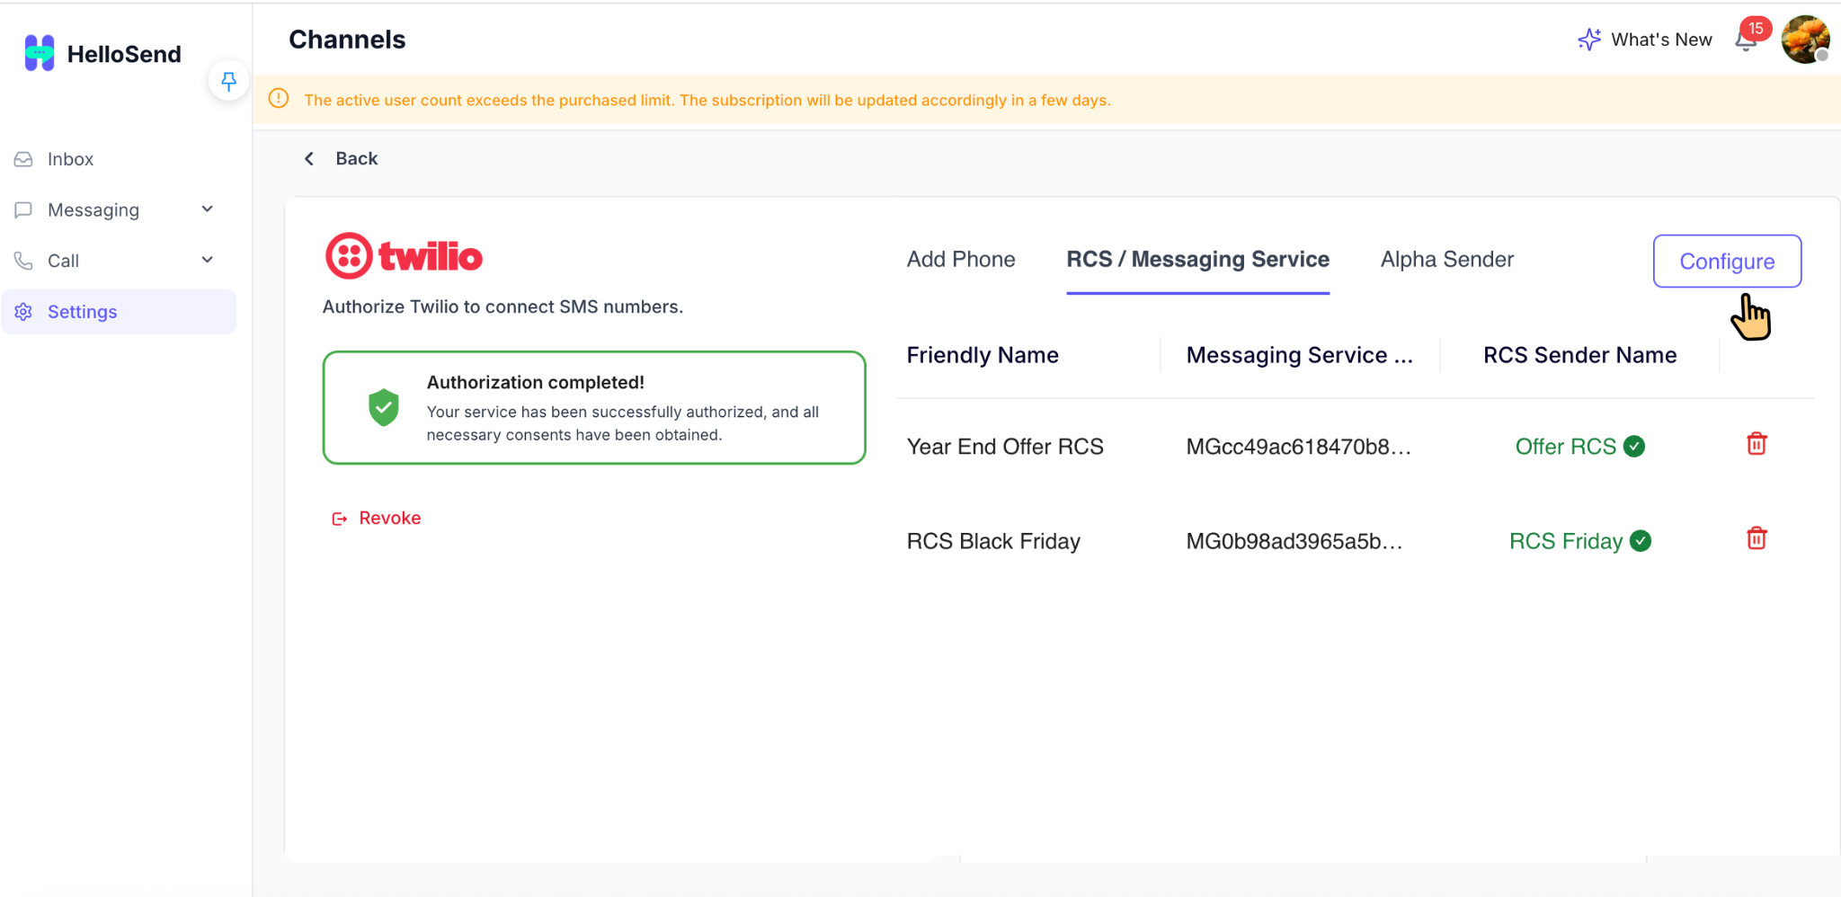Image resolution: width=1841 pixels, height=897 pixels.
Task: Click the active user count warning message
Action: (707, 100)
